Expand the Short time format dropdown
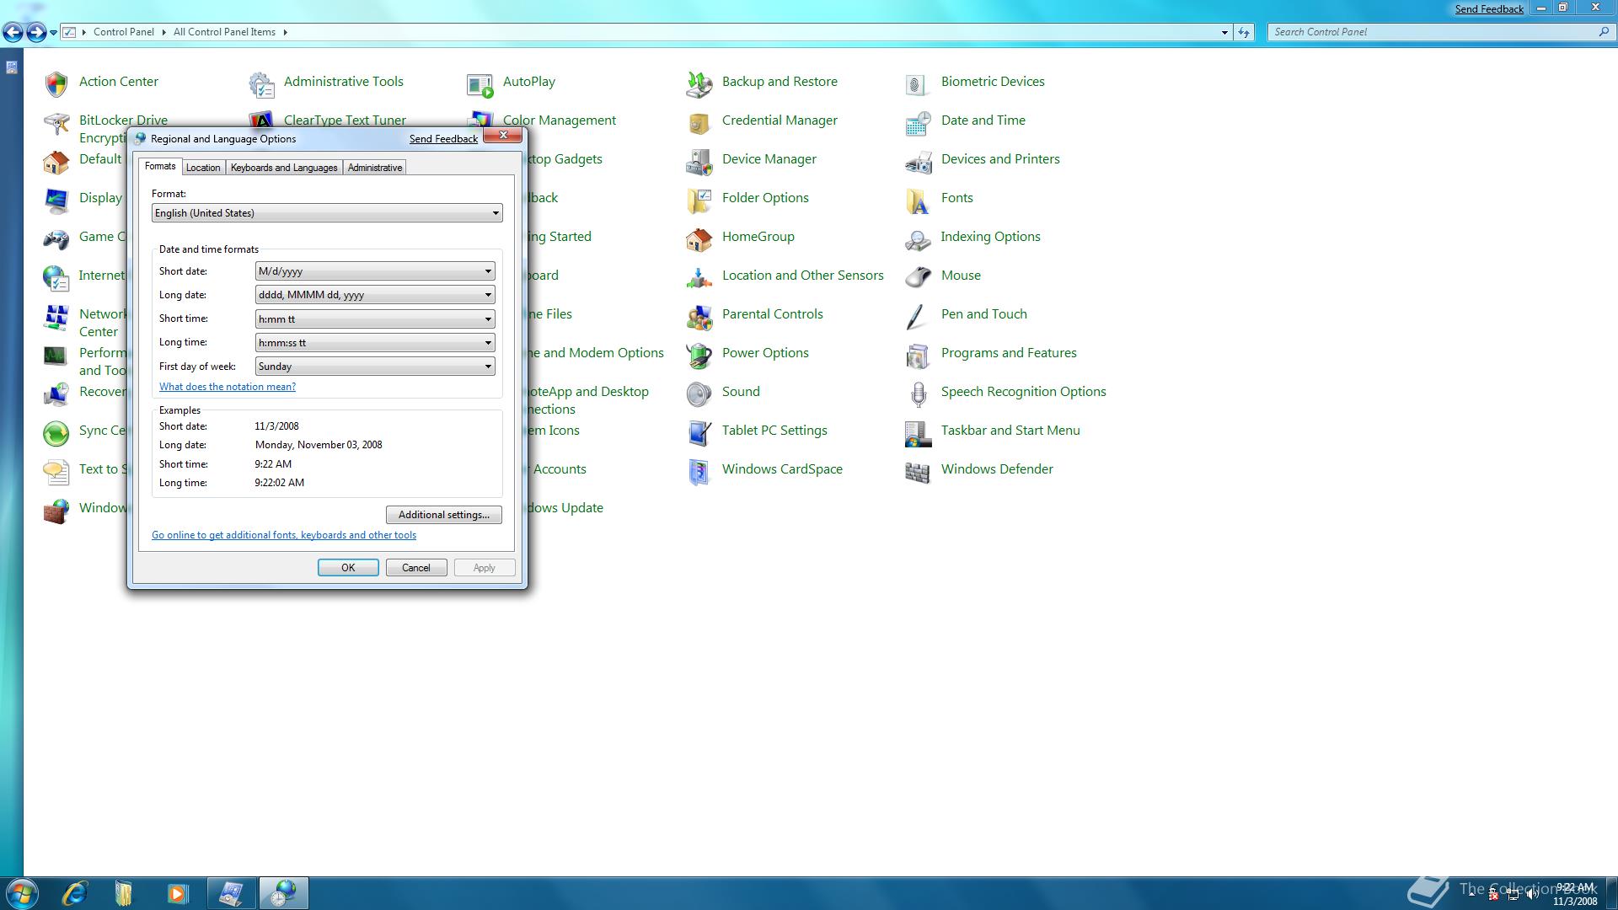Viewport: 1618px width, 910px height. coord(375,318)
